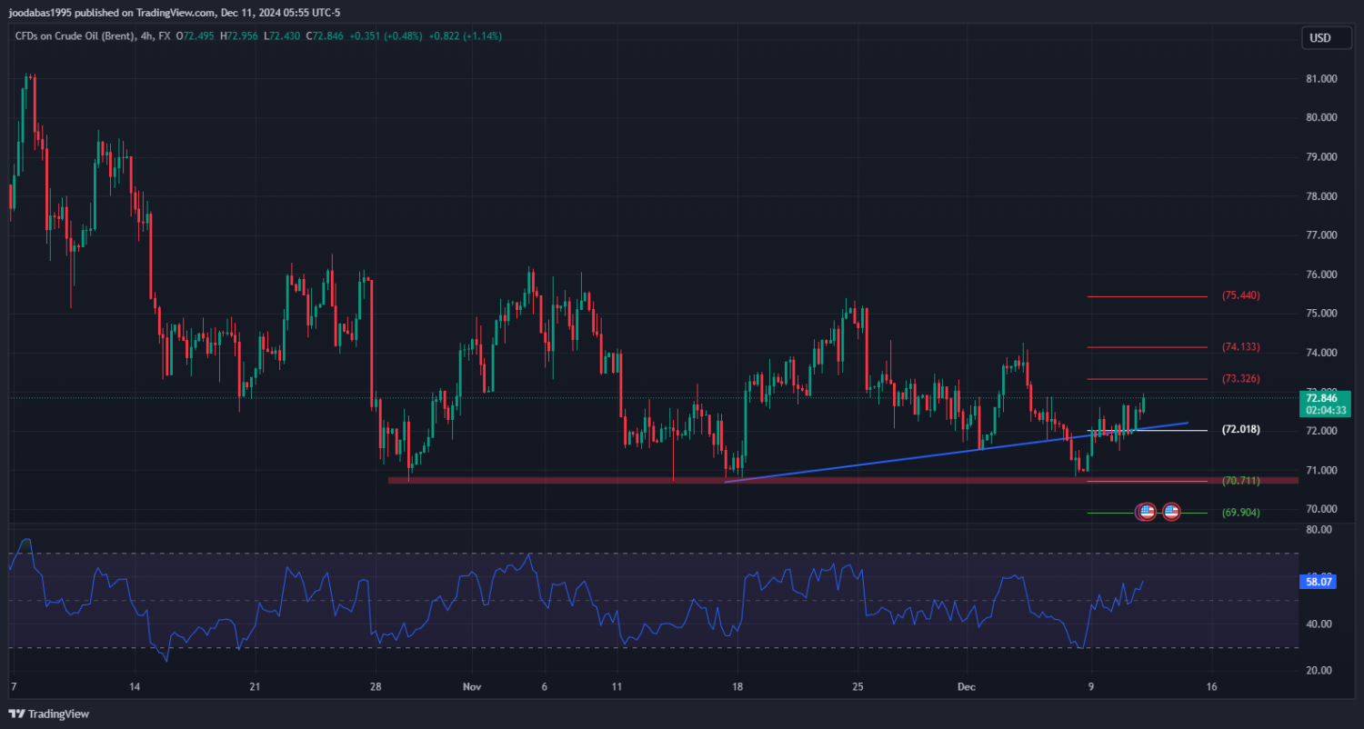This screenshot has width=1364, height=729.
Task: Select the green target label 69.904
Action: click(x=1240, y=513)
